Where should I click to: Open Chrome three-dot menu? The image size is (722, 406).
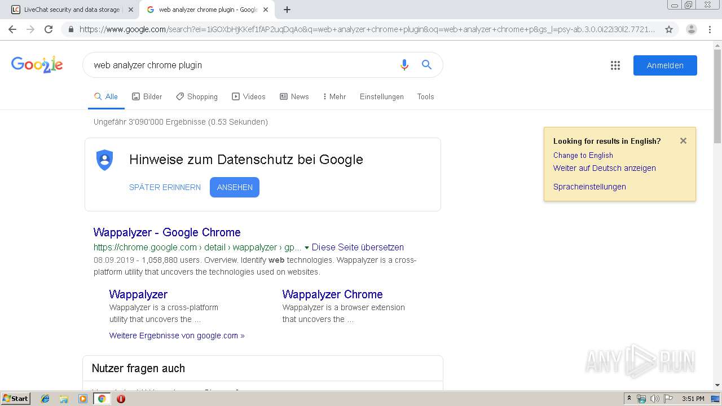point(710,29)
